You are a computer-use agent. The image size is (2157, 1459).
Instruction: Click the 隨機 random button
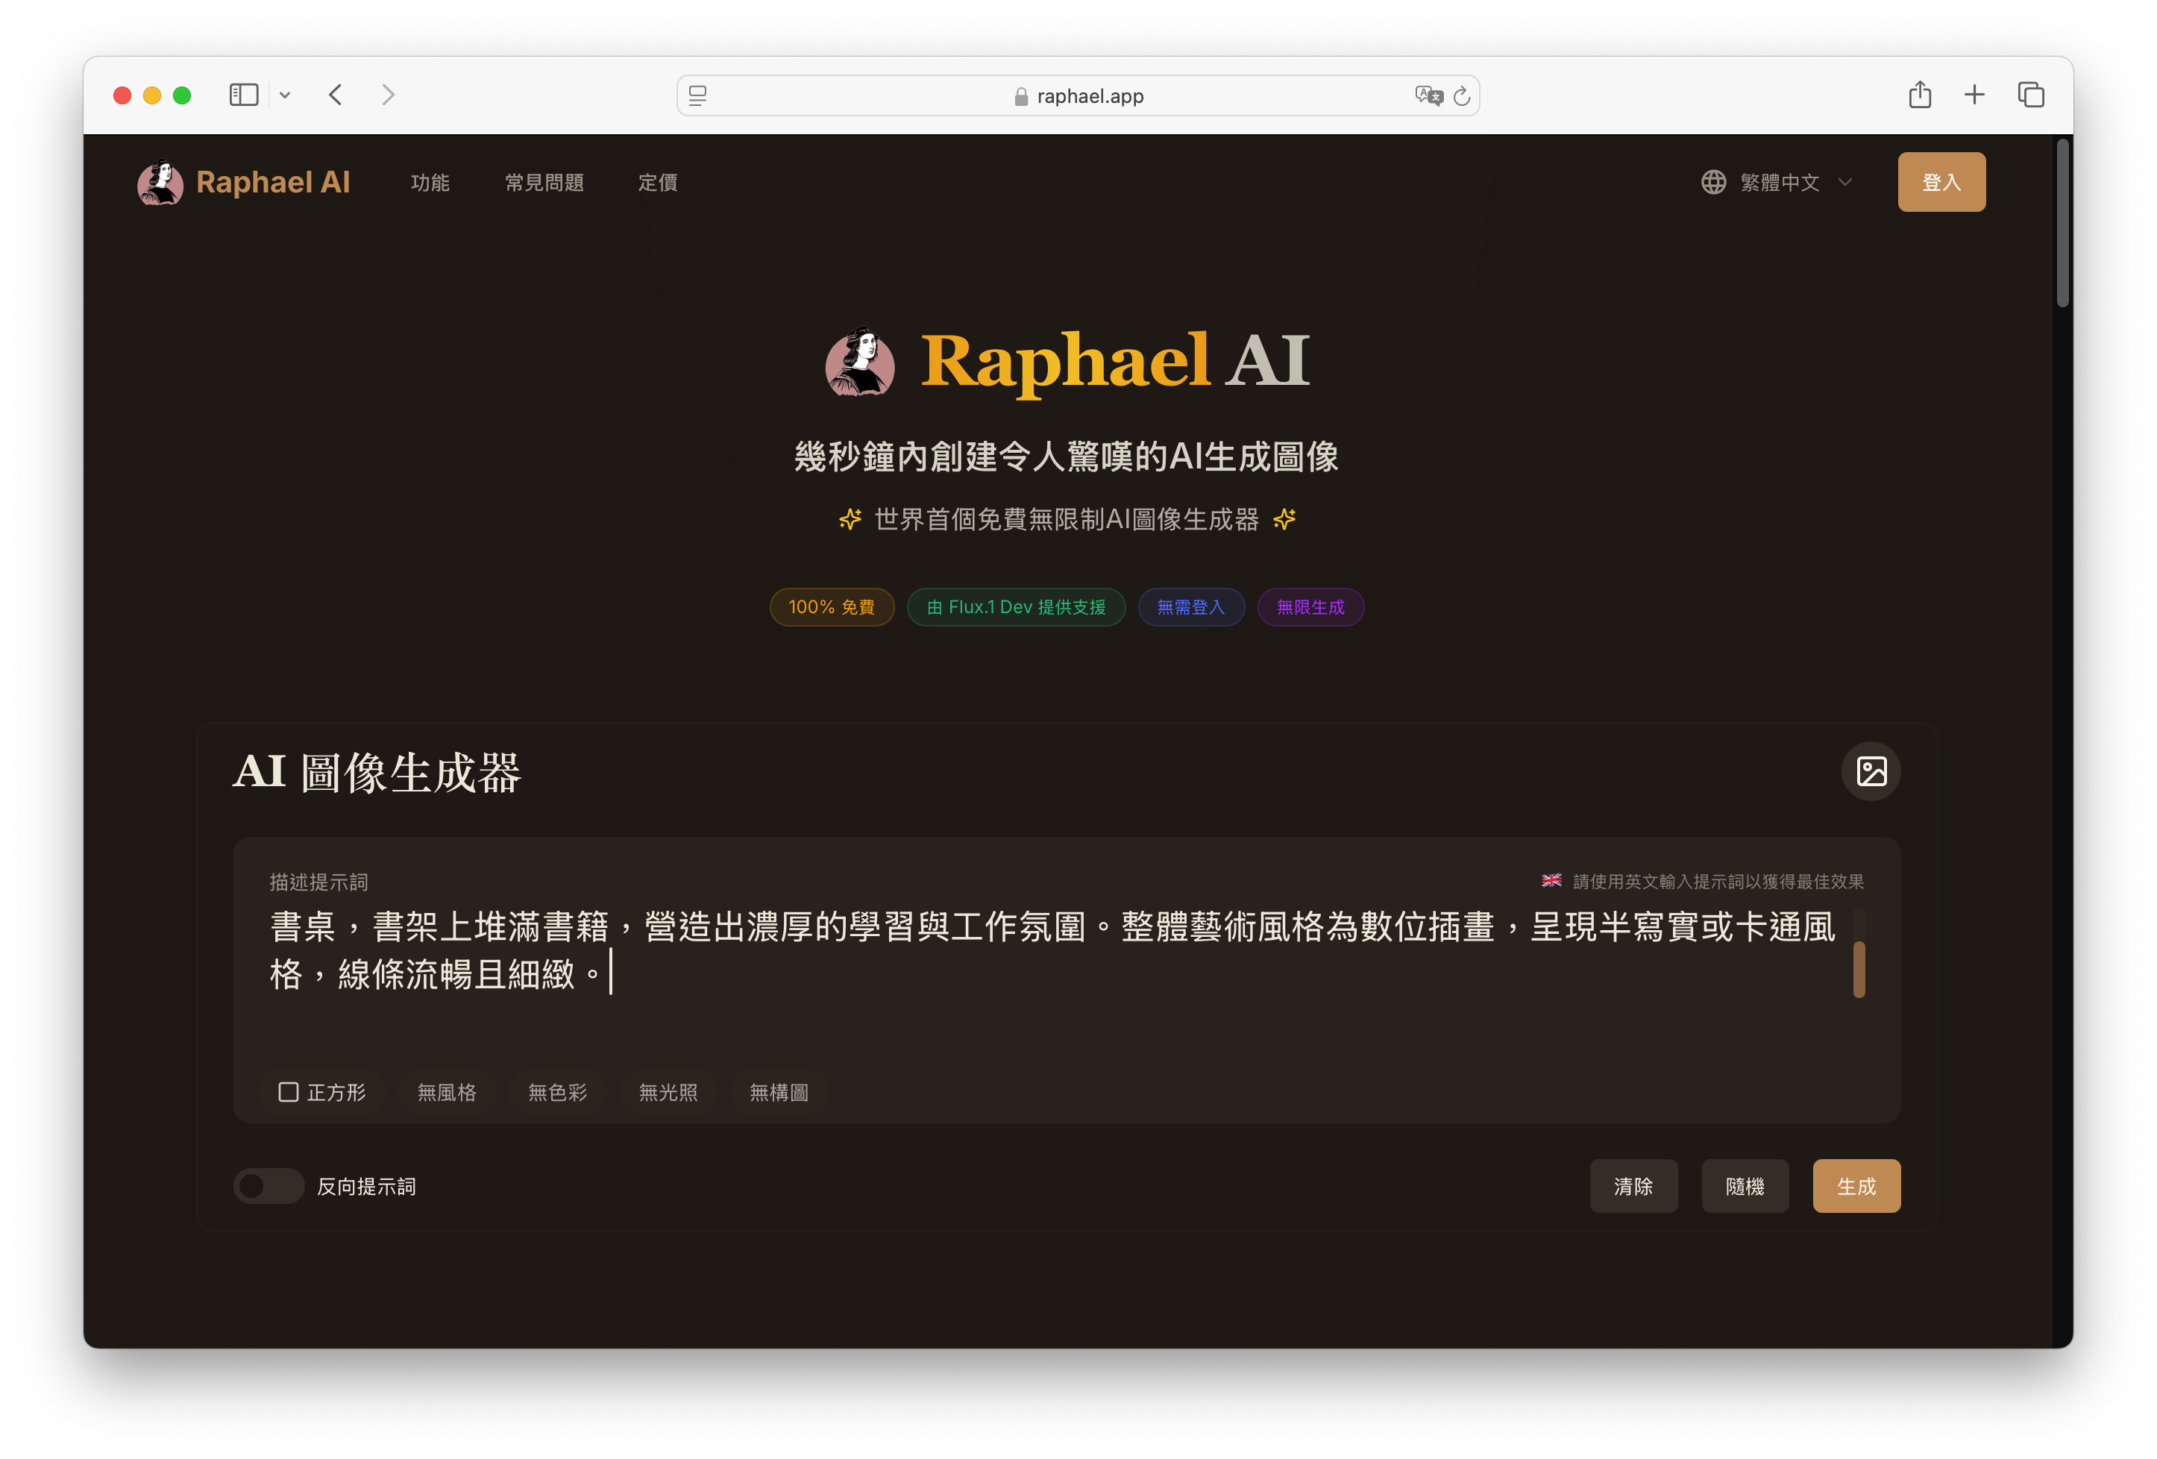[1745, 1186]
